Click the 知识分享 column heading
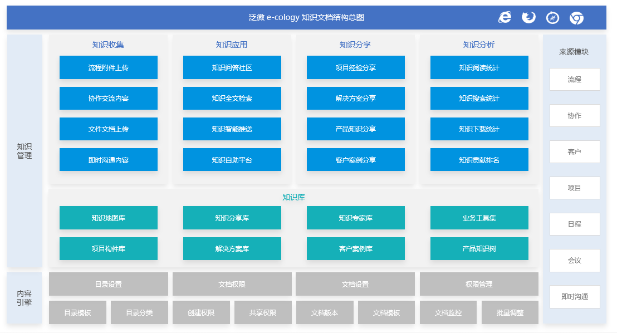 (x=355, y=45)
